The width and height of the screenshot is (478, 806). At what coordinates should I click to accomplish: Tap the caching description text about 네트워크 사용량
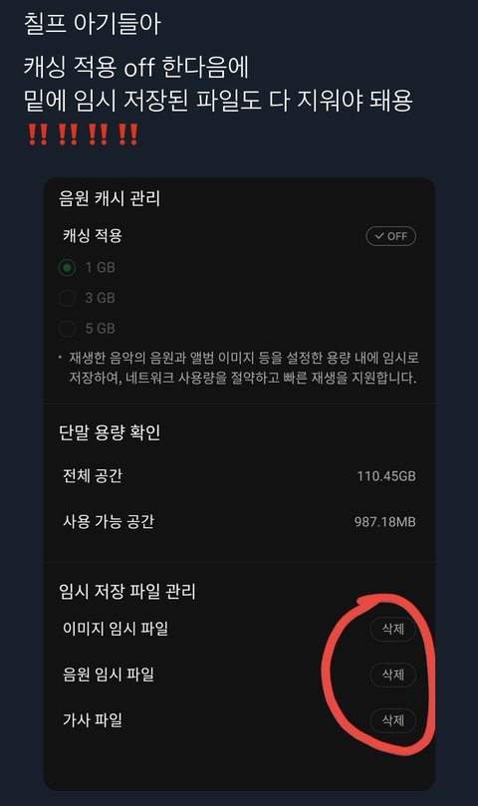click(243, 368)
